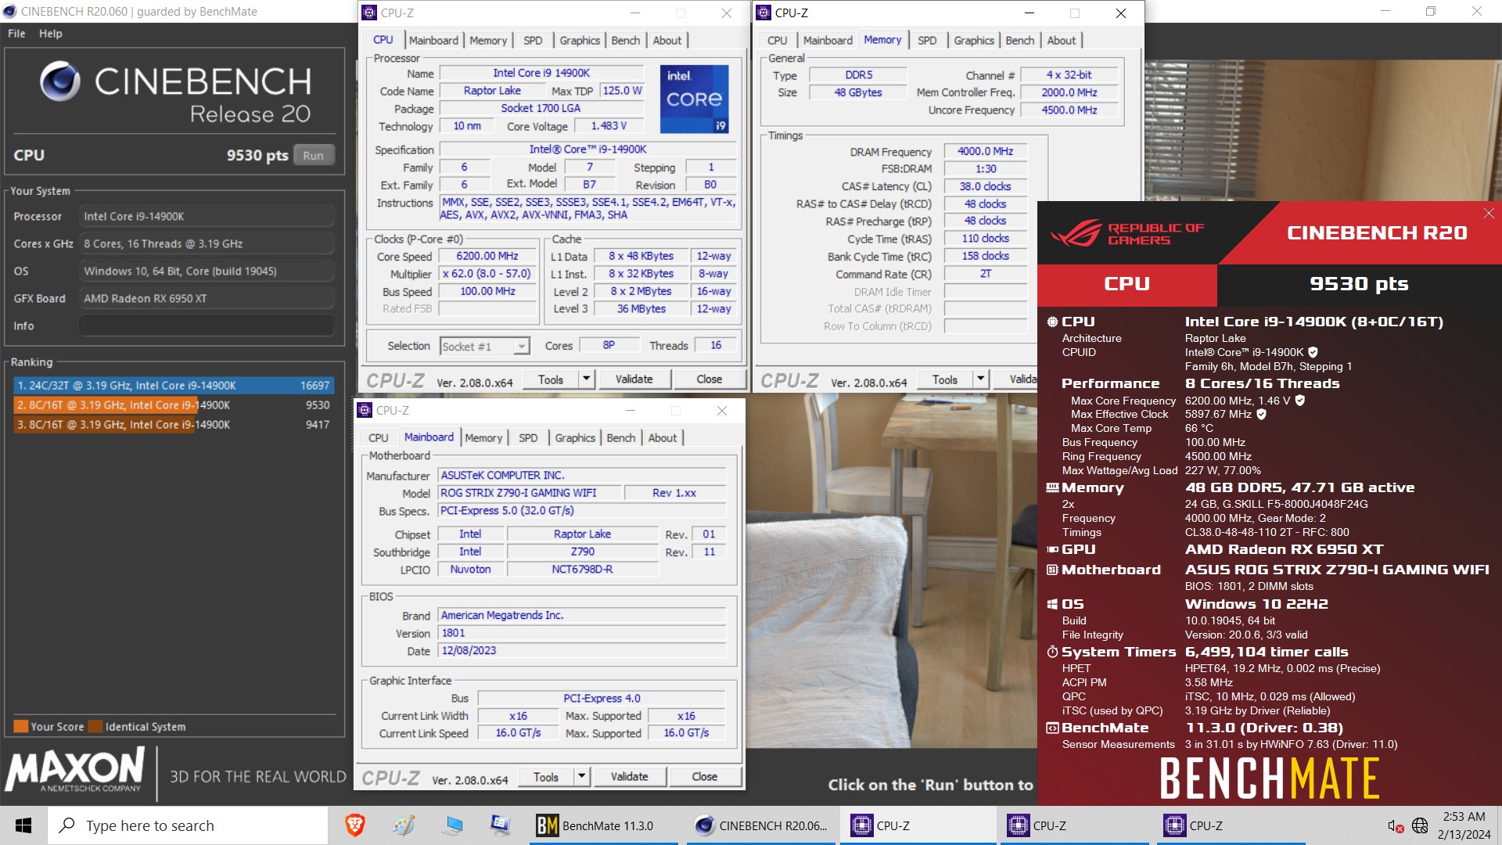Click the Cinebench sphere logo
The image size is (1502, 845).
pyautogui.click(x=60, y=81)
